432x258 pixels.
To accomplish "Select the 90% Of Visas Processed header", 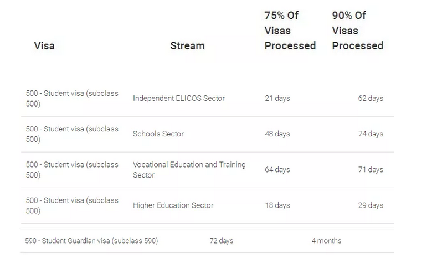I will tap(357, 31).
